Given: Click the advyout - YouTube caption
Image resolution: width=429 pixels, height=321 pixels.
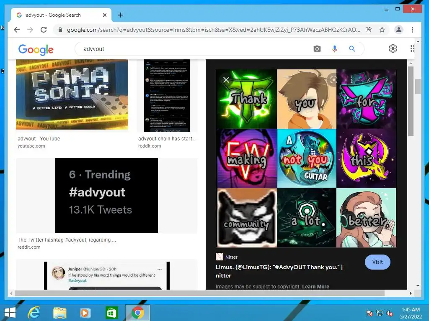Looking at the screenshot, I should tap(39, 139).
